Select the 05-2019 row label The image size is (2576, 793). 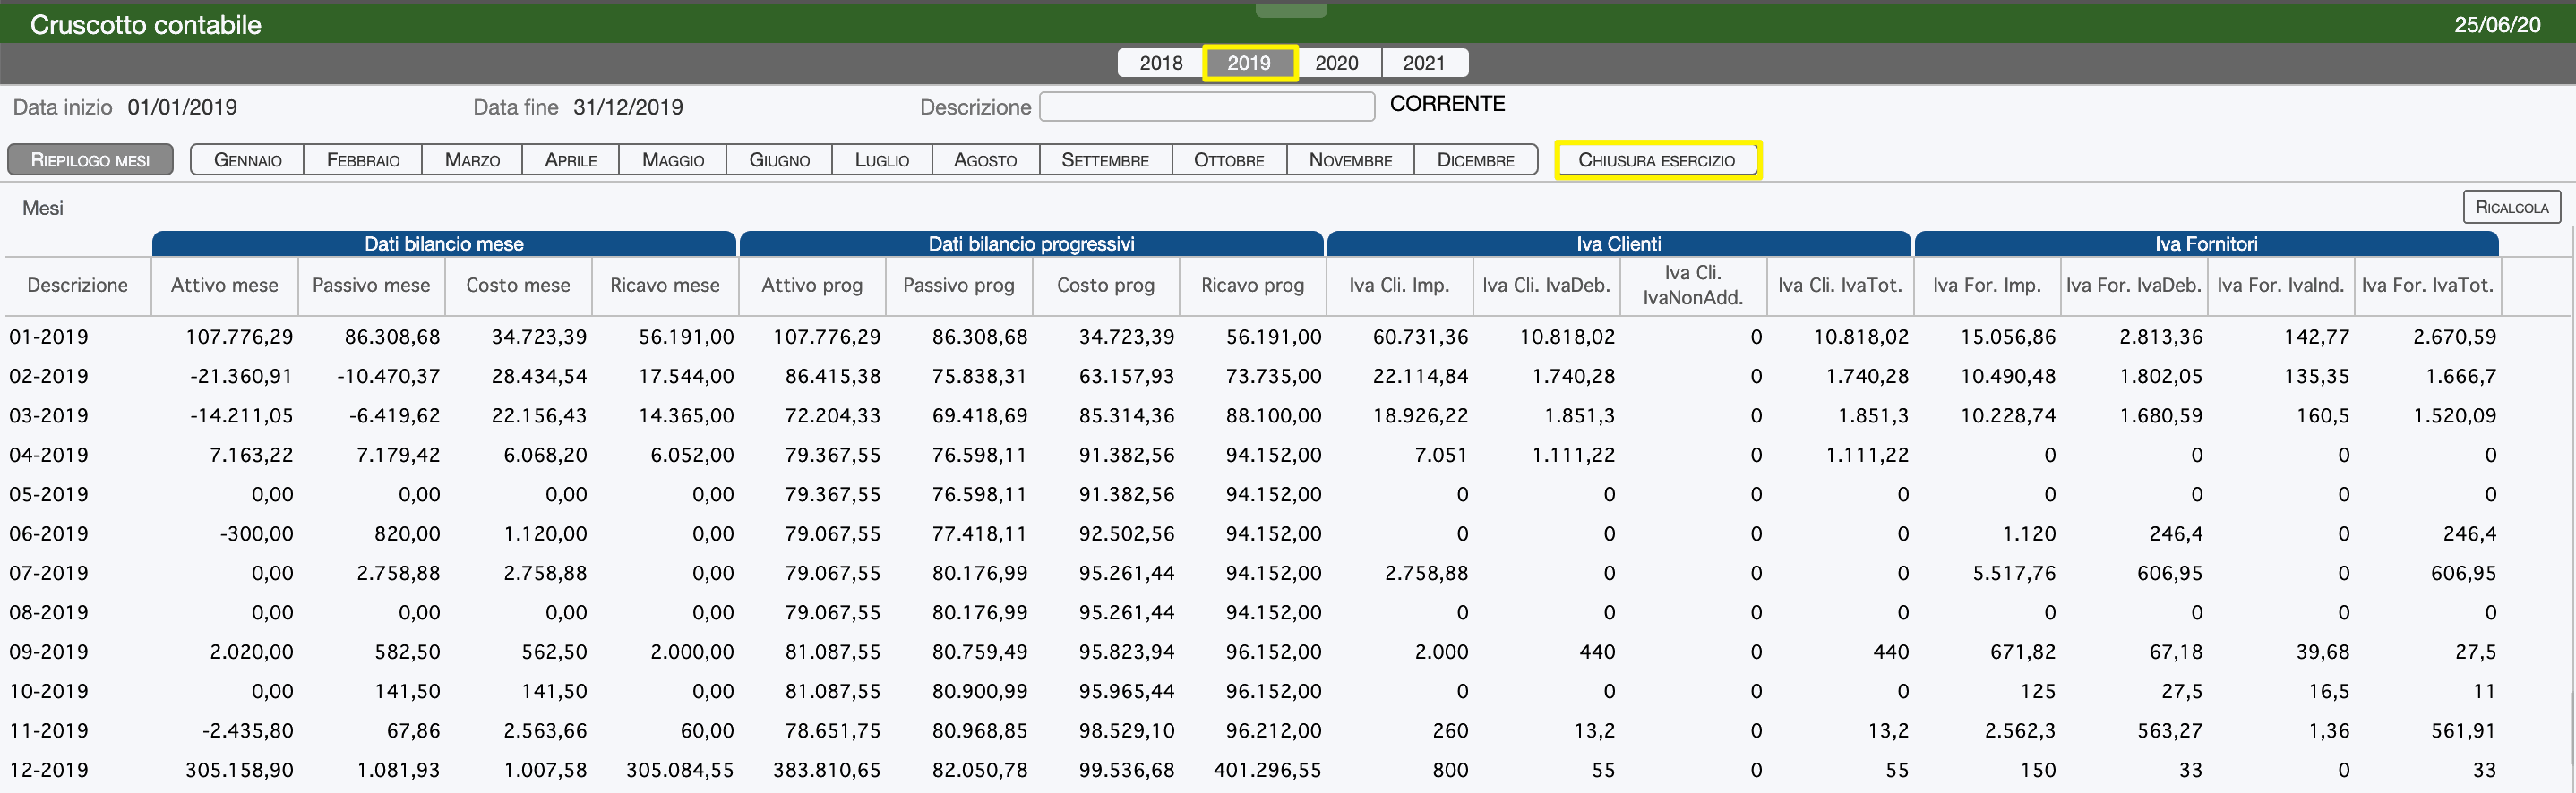[49, 494]
